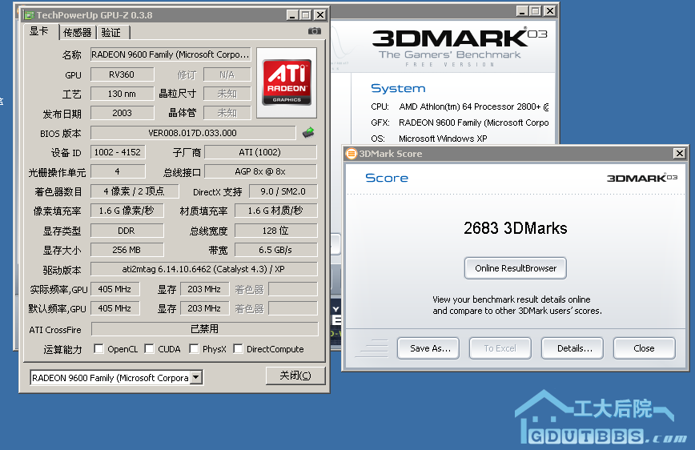Click the texture fillrate 1.6 G 材质/秒
The width and height of the screenshot is (695, 450).
click(275, 211)
